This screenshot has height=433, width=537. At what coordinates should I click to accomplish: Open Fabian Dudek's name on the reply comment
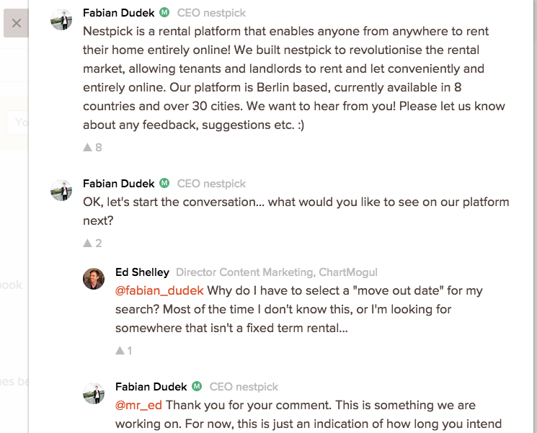151,387
